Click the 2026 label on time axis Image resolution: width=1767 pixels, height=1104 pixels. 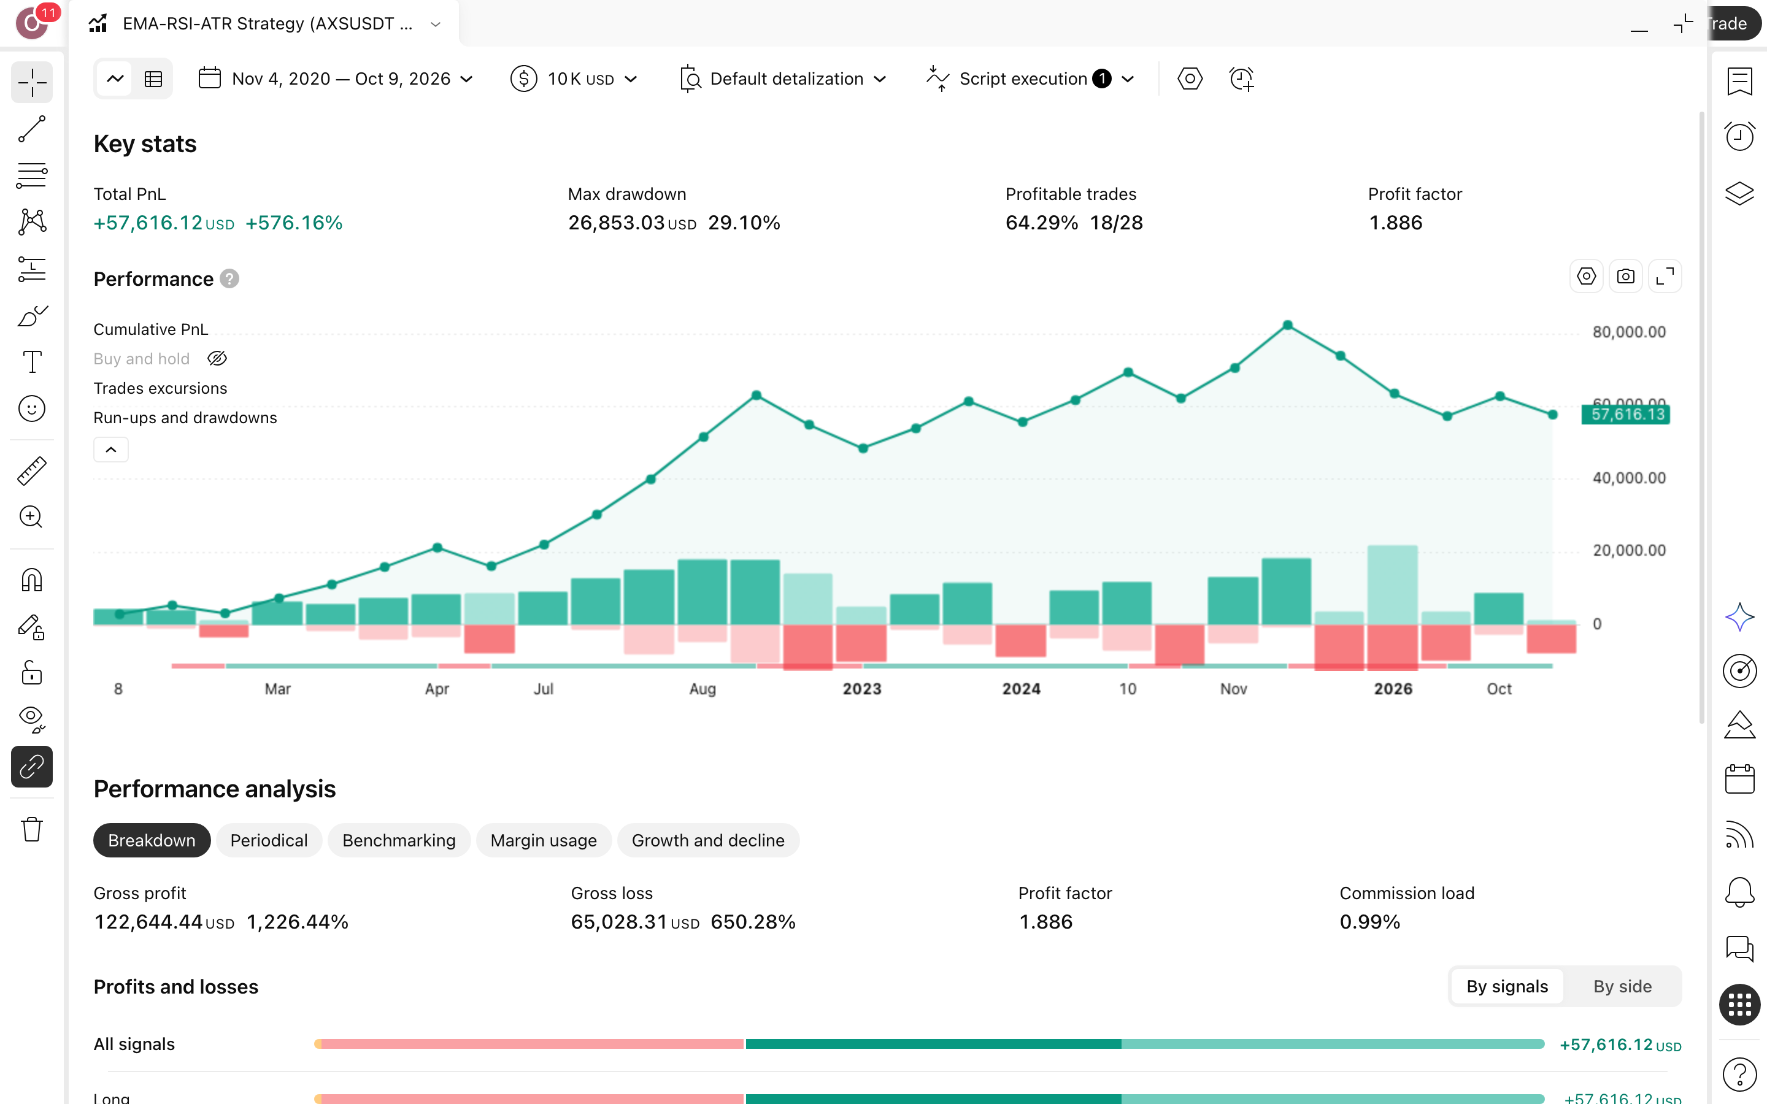click(1392, 689)
